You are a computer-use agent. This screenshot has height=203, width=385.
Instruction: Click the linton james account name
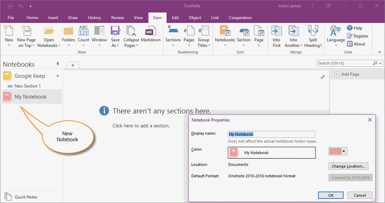pyautogui.click(x=289, y=6)
